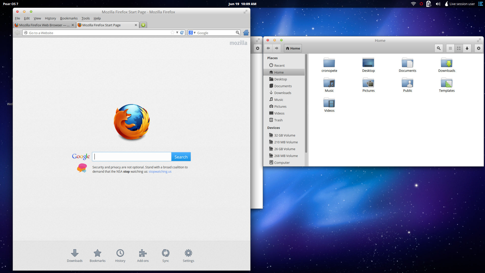Open History shortcut on Firefox start page
The height and width of the screenshot is (273, 485).
[120, 256]
